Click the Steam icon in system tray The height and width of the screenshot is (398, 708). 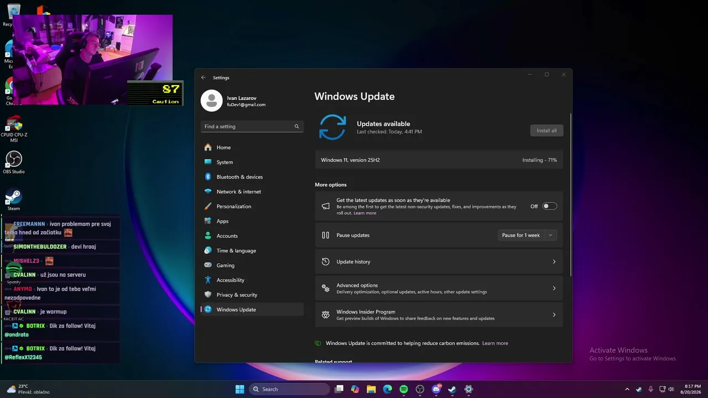tap(639, 389)
